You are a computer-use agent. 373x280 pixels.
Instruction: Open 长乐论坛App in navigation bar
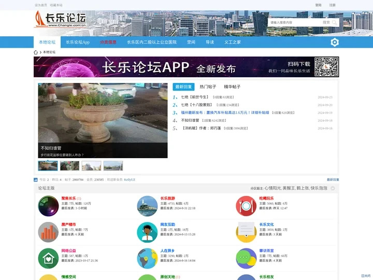[x=78, y=42]
